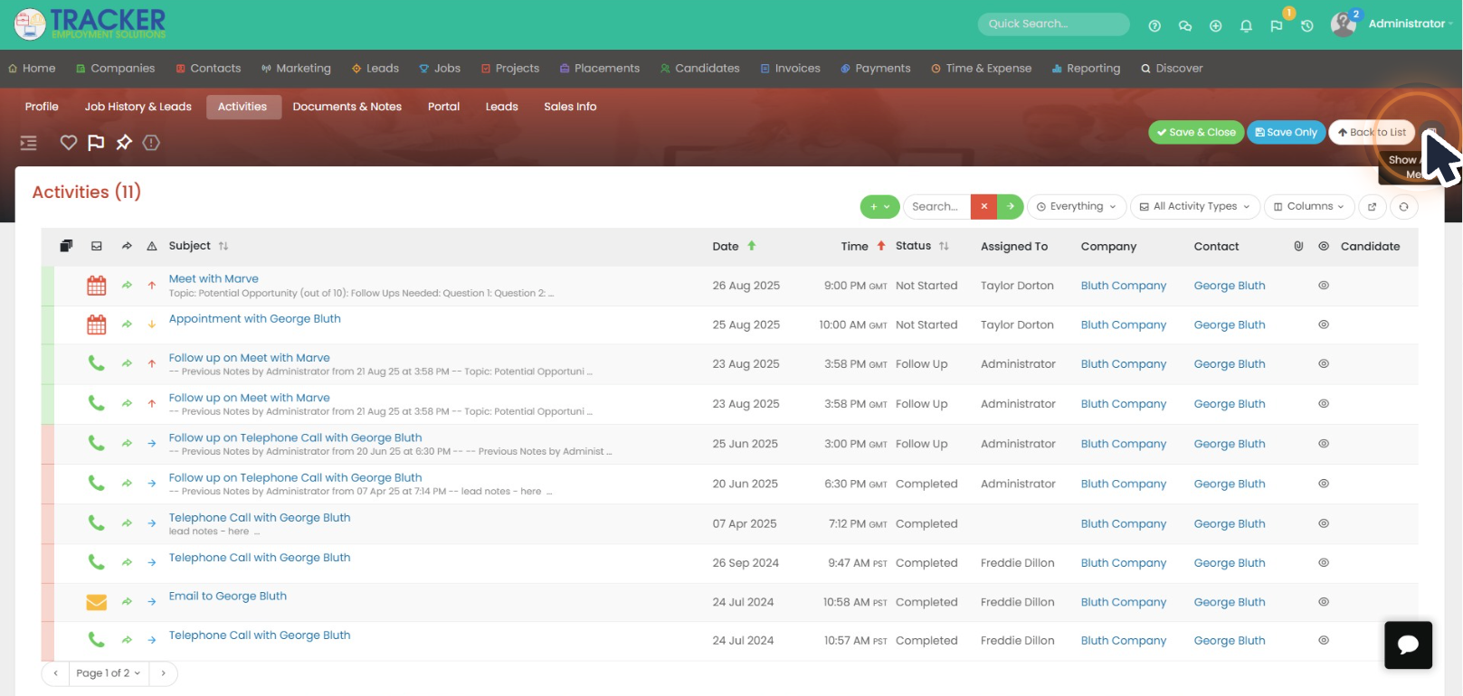
Task: Toggle the sidebar indent menu icon
Action: pyautogui.click(x=29, y=143)
